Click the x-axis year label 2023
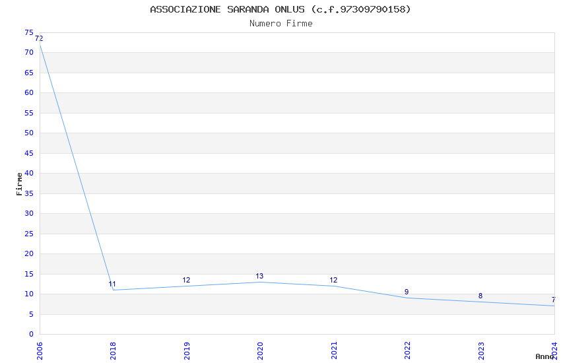Image resolution: width=561 pixels, height=363 pixels. coord(481,351)
